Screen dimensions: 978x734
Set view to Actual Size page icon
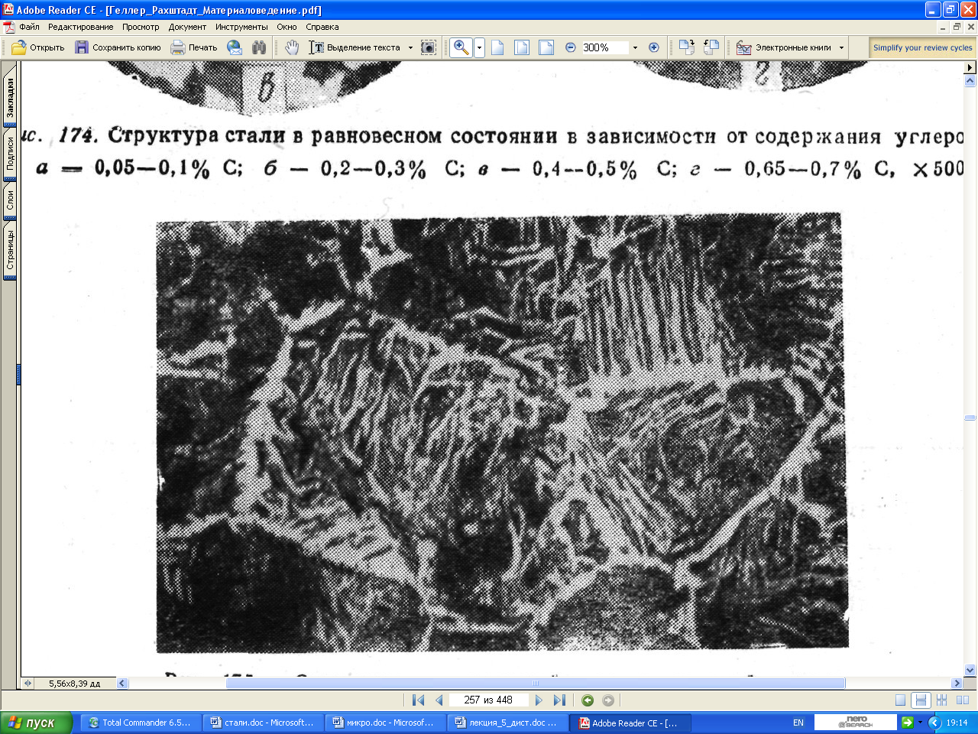click(497, 47)
